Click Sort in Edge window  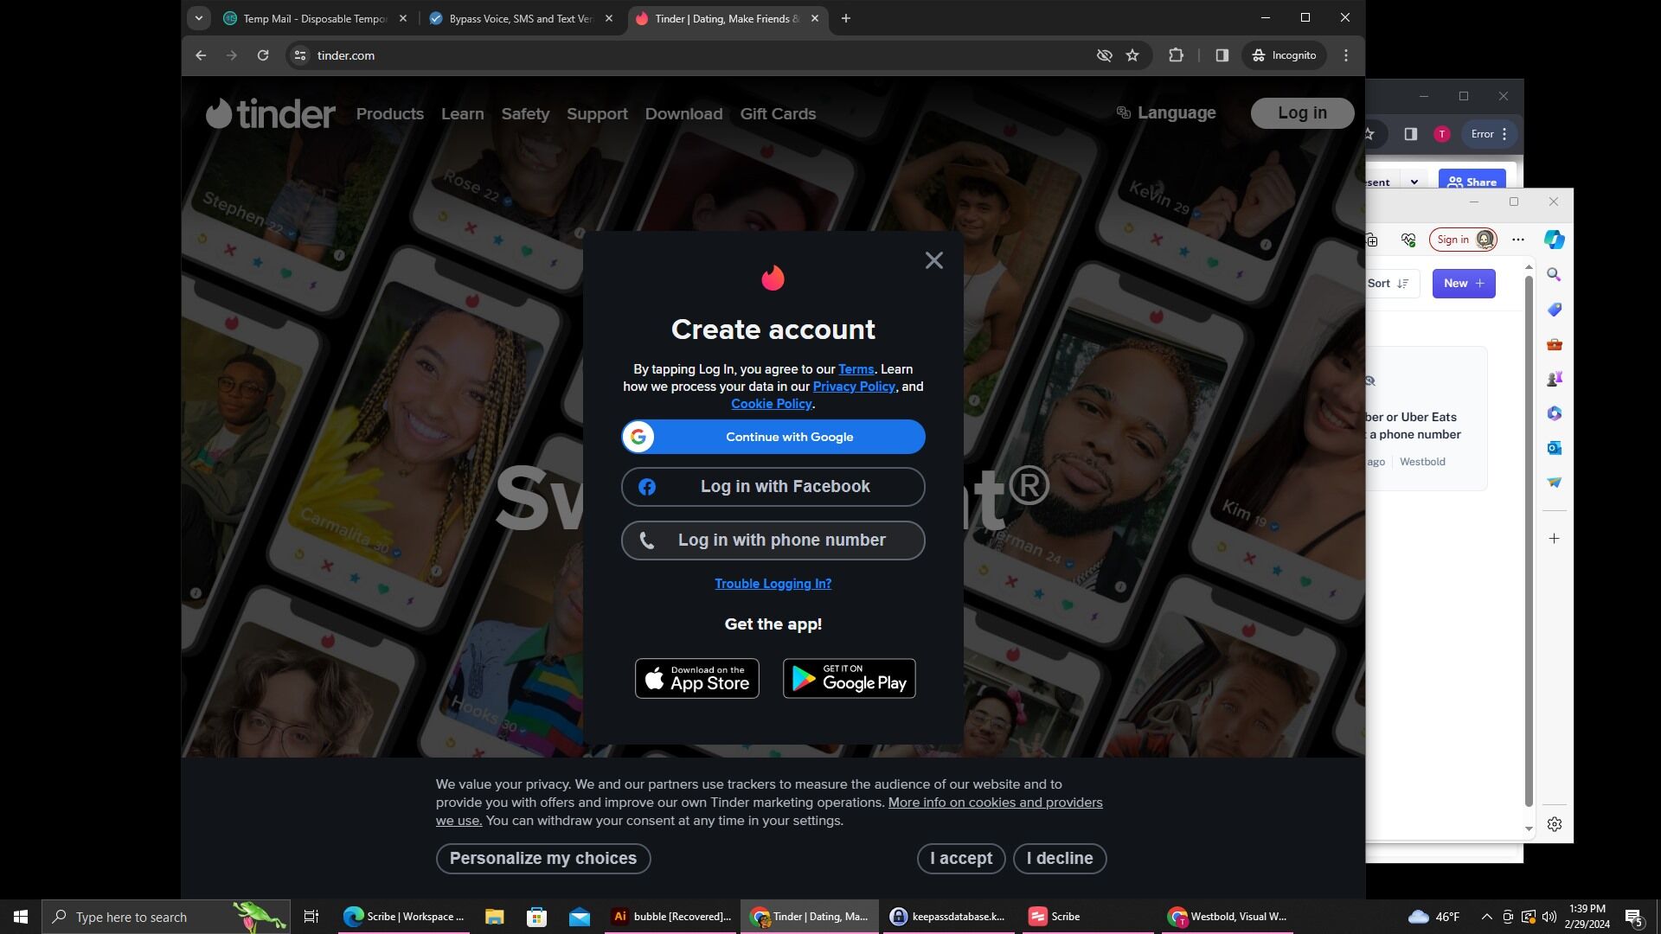(x=1388, y=284)
